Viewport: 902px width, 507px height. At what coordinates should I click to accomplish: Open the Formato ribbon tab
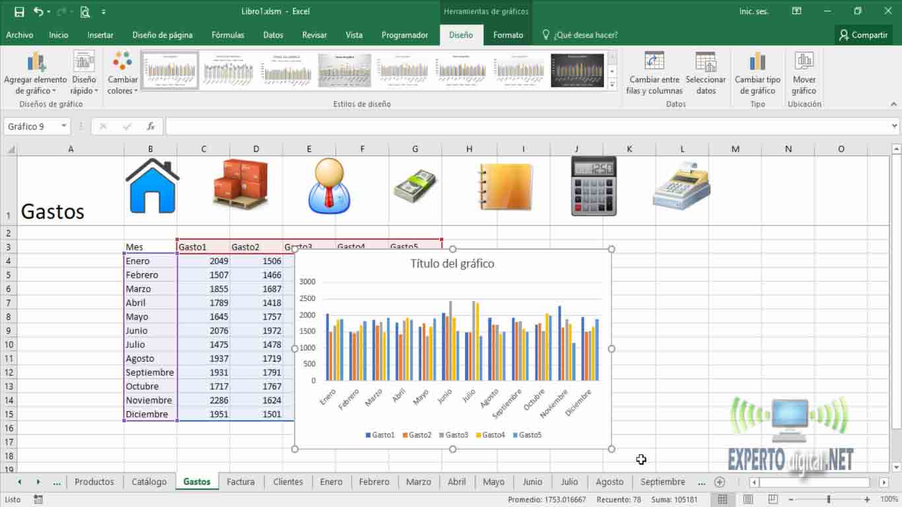[508, 35]
